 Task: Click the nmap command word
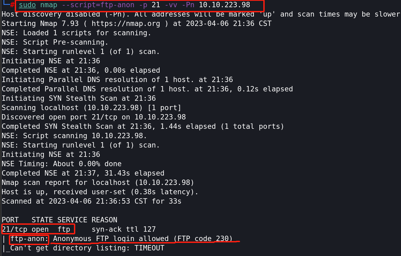49,5
